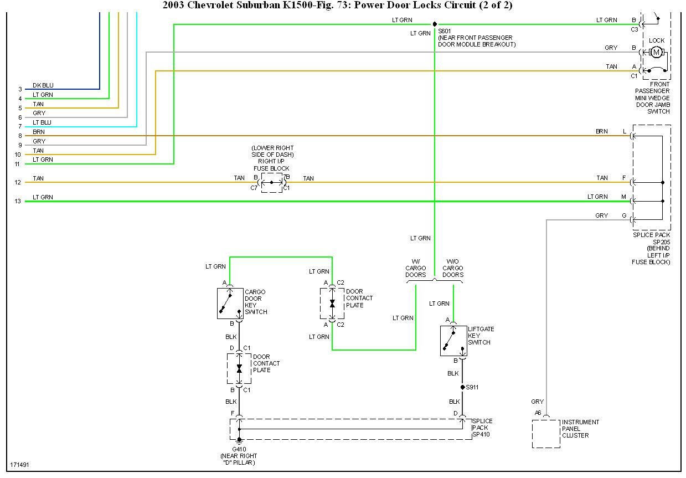Viewport: 686px width, 478px height.
Task: Click the diagram number 171491
Action: 19,464
